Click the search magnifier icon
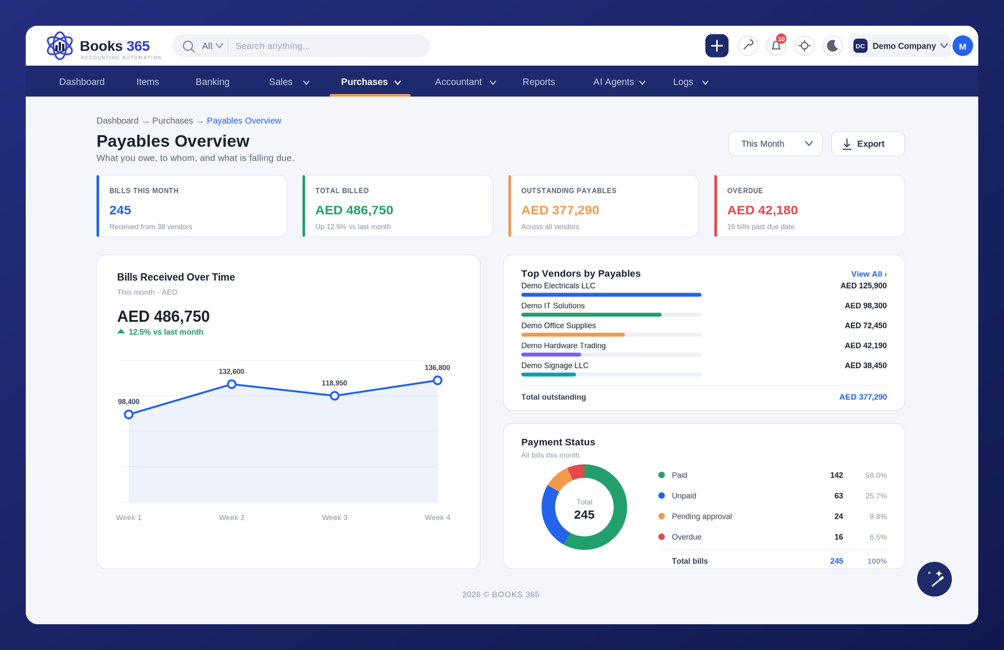This screenshot has width=1004, height=650. click(188, 46)
